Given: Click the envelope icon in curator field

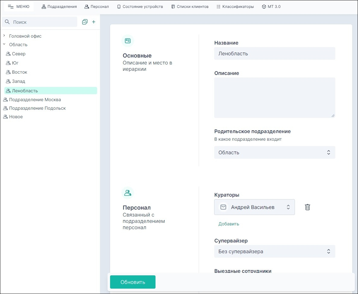Looking at the screenshot, I should (223, 207).
